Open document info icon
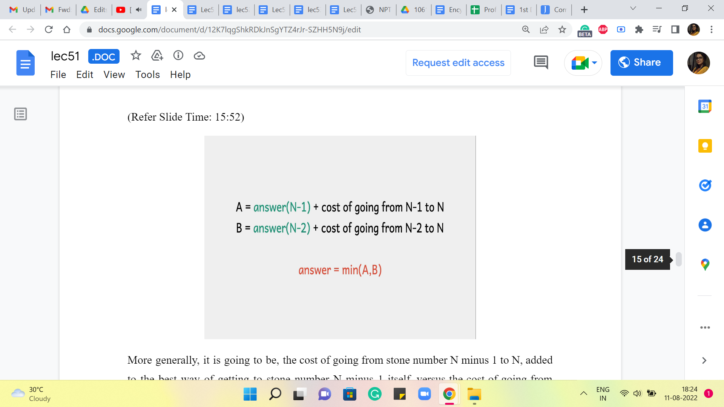The height and width of the screenshot is (407, 724). coord(178,56)
